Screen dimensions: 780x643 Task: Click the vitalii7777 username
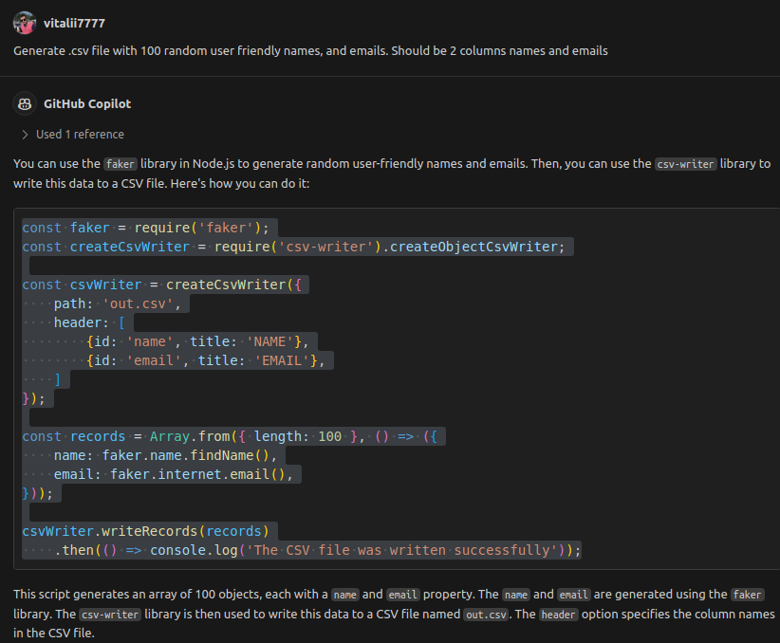(x=74, y=24)
